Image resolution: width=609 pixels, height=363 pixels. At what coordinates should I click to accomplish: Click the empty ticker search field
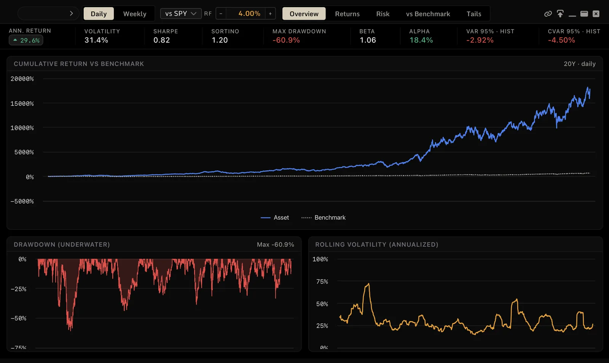coord(43,14)
